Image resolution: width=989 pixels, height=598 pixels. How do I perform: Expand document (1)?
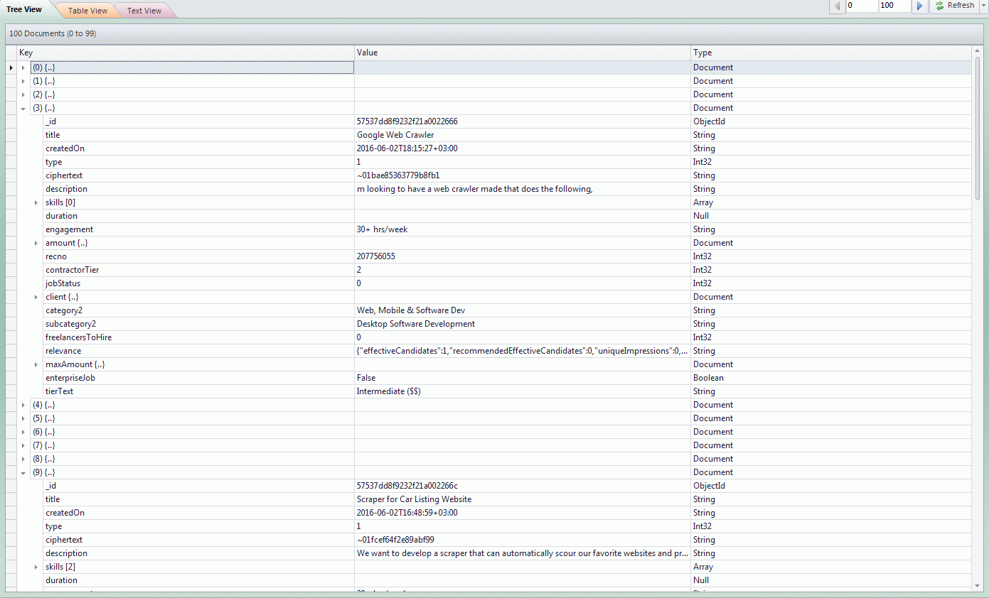pyautogui.click(x=23, y=81)
